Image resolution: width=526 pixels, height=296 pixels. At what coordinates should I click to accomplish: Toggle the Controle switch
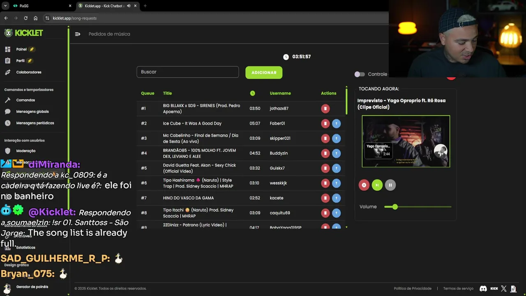pyautogui.click(x=360, y=74)
